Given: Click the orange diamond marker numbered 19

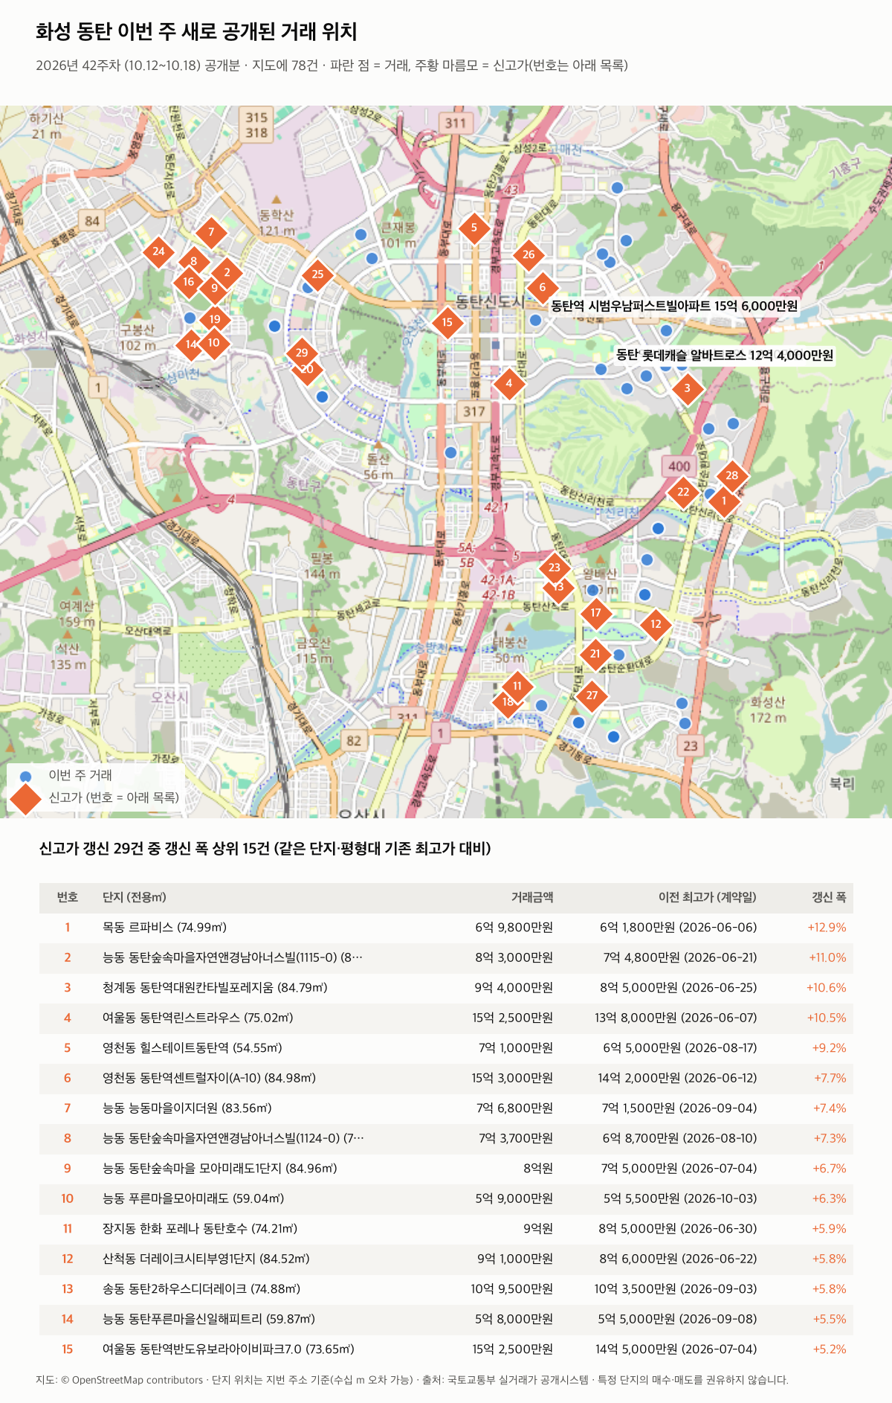Looking at the screenshot, I should pyautogui.click(x=215, y=319).
